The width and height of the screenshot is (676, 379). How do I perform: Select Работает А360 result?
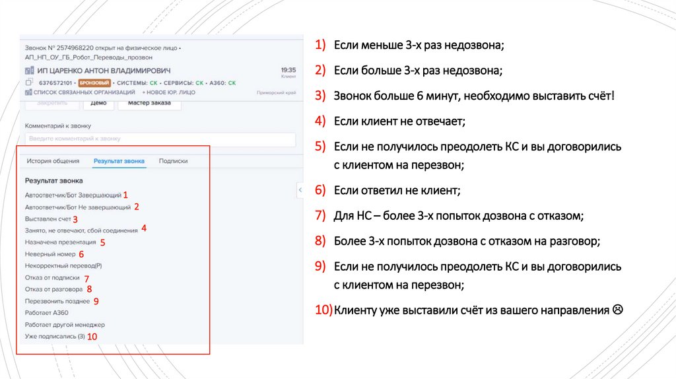tap(47, 313)
